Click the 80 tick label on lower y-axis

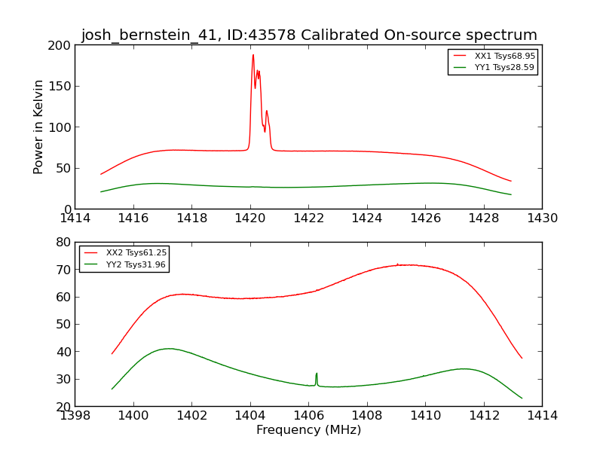[65, 243]
